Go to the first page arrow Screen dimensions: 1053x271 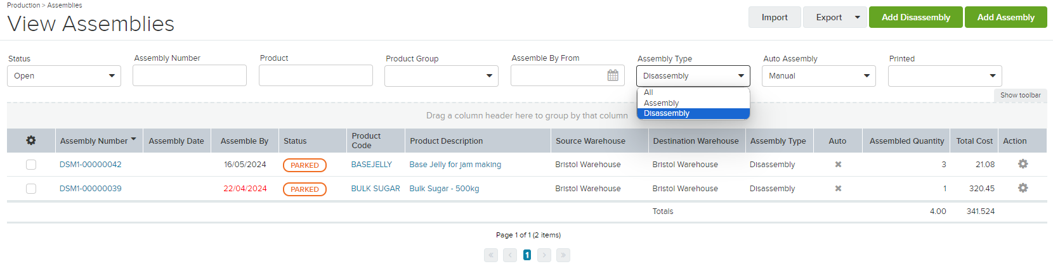491,255
